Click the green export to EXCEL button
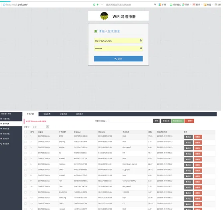 coord(178,121)
